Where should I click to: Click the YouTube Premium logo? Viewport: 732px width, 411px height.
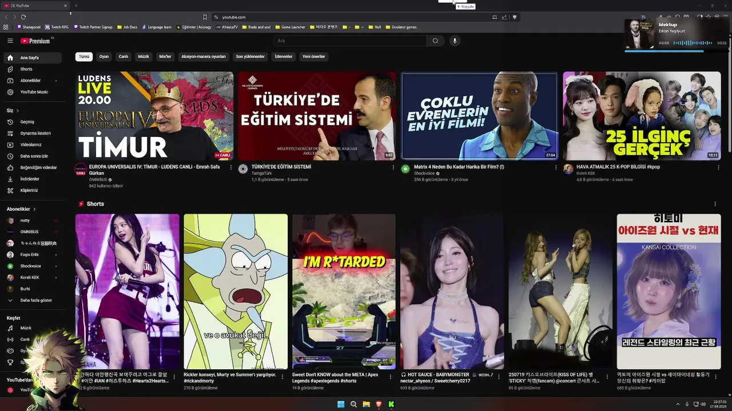[35, 41]
